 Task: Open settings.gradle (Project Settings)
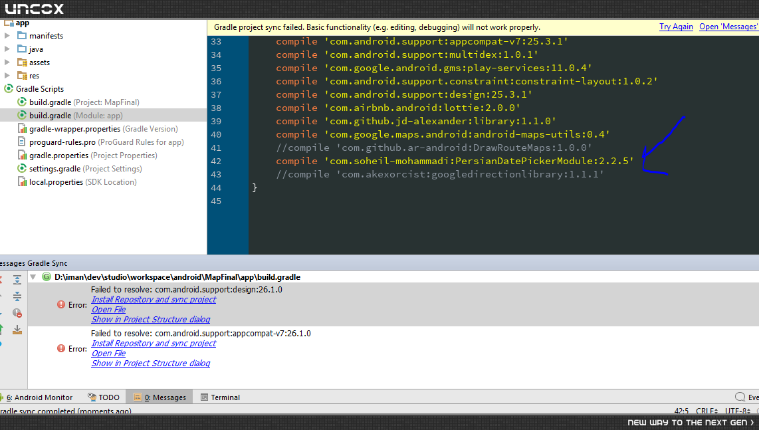(x=85, y=169)
